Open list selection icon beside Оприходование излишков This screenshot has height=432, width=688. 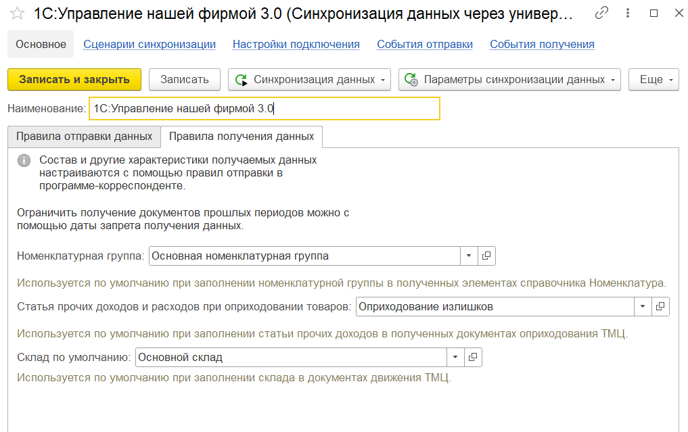pyautogui.click(x=660, y=306)
